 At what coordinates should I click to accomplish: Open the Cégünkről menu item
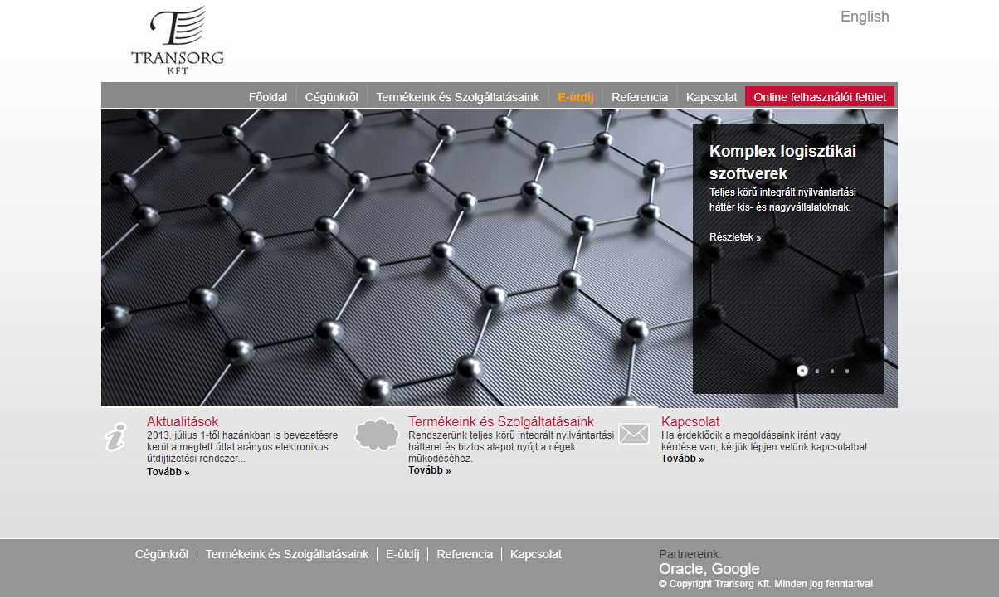(x=332, y=97)
